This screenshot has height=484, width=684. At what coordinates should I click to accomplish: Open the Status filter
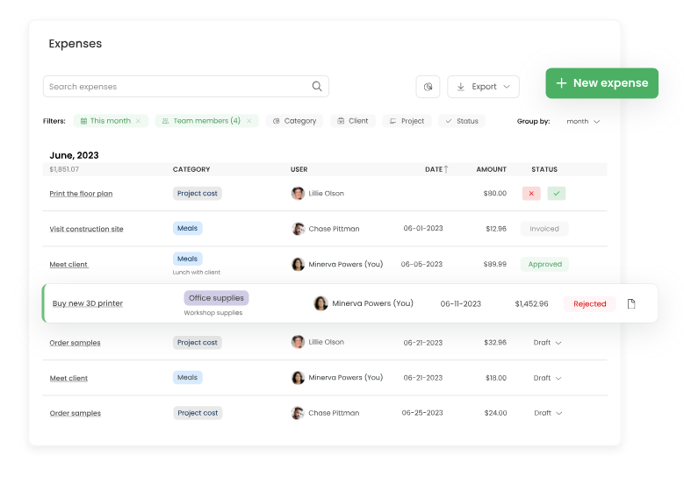pyautogui.click(x=462, y=121)
